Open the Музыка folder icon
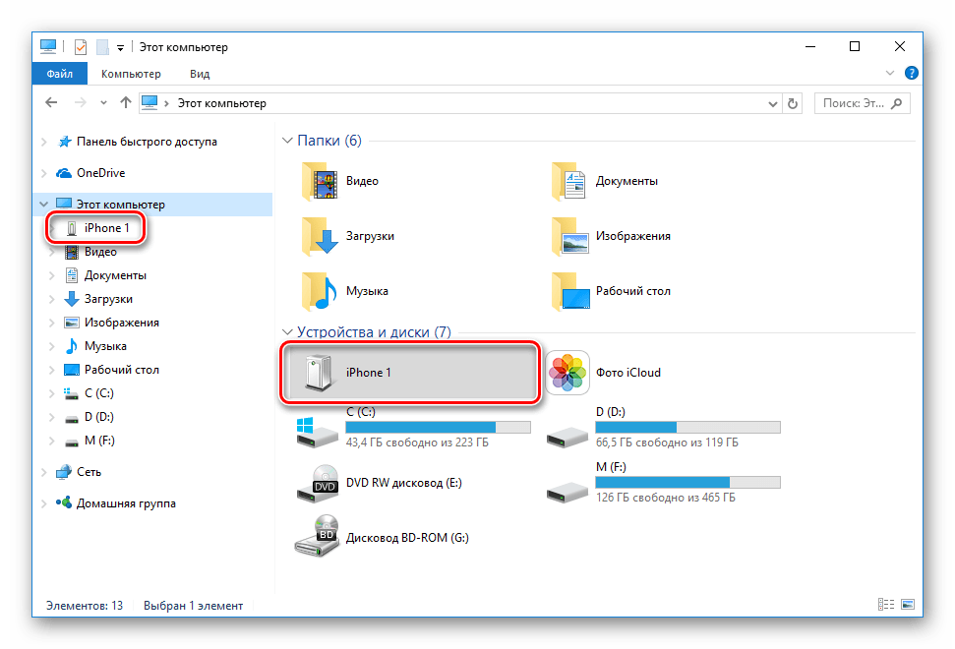The width and height of the screenshot is (955, 649). tap(318, 292)
